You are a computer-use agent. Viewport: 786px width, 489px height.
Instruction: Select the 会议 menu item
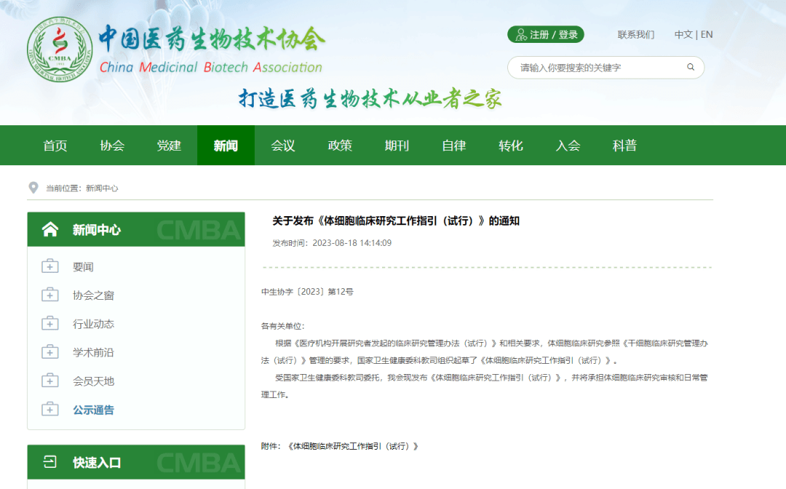pyautogui.click(x=283, y=146)
